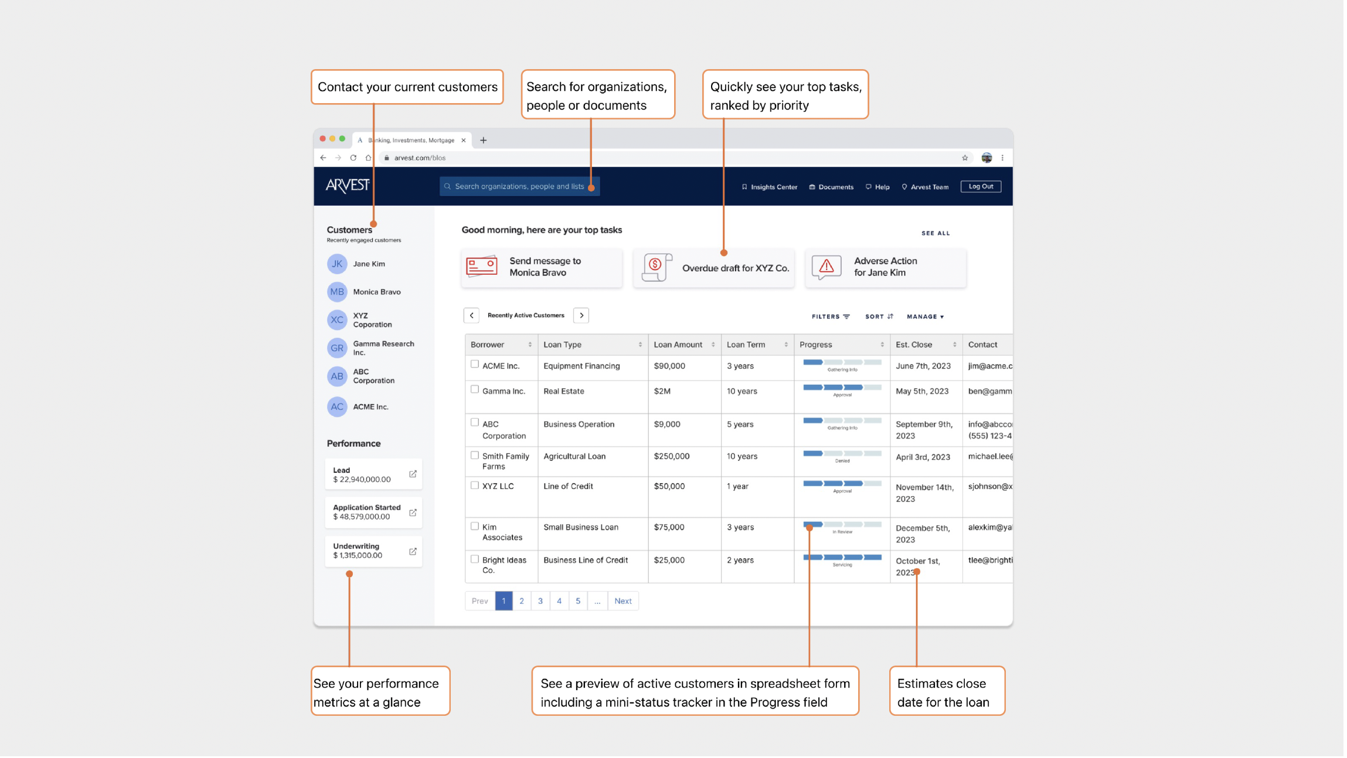Check the Smith Family Farms row checkbox
This screenshot has height=758, width=1347.
point(475,455)
